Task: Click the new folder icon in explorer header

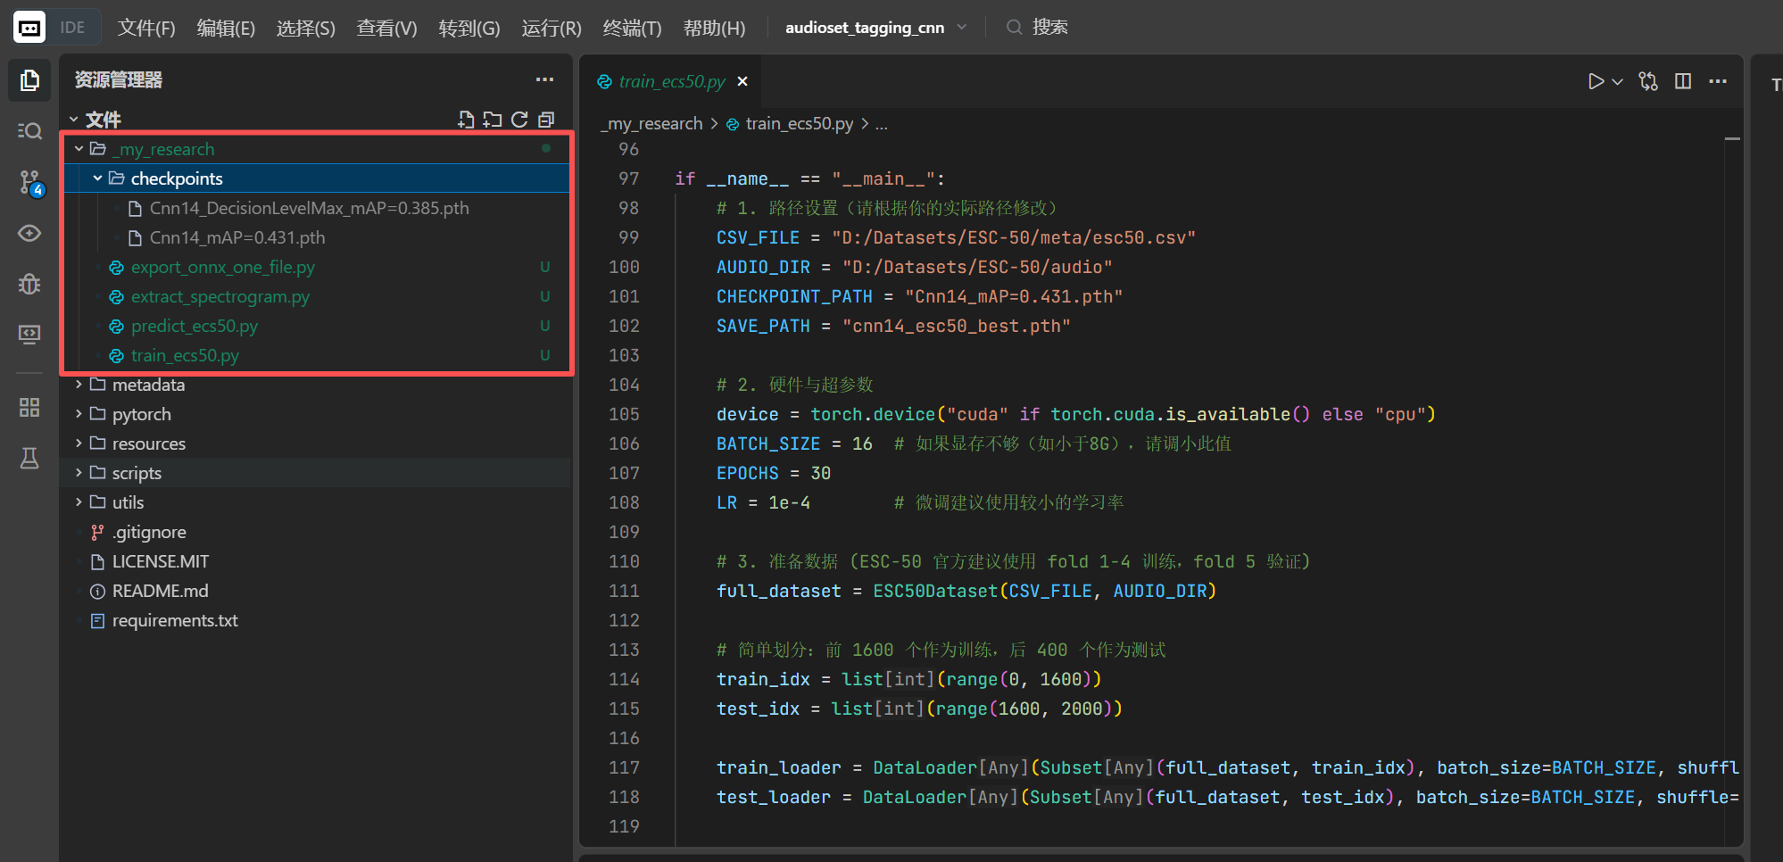Action: tap(493, 120)
